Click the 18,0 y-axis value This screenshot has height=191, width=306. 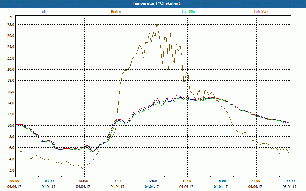pyautogui.click(x=11, y=81)
